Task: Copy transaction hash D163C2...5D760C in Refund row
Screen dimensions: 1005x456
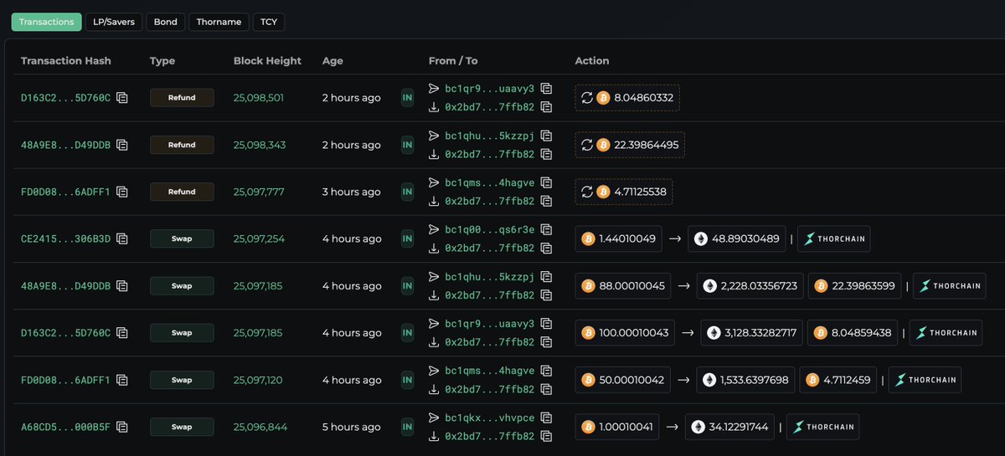Action: (x=122, y=98)
